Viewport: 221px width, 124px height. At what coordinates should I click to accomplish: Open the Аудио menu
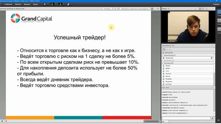(35, 4)
